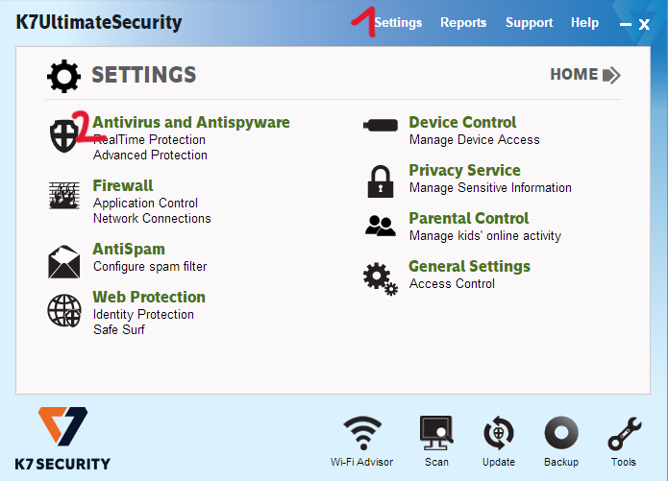
Task: Click the AntiSpam envelope icon
Action: (x=64, y=261)
